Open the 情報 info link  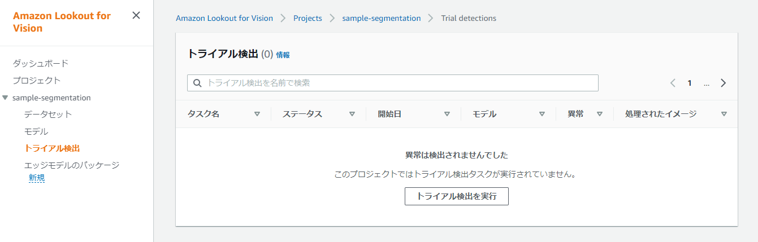[x=283, y=55]
